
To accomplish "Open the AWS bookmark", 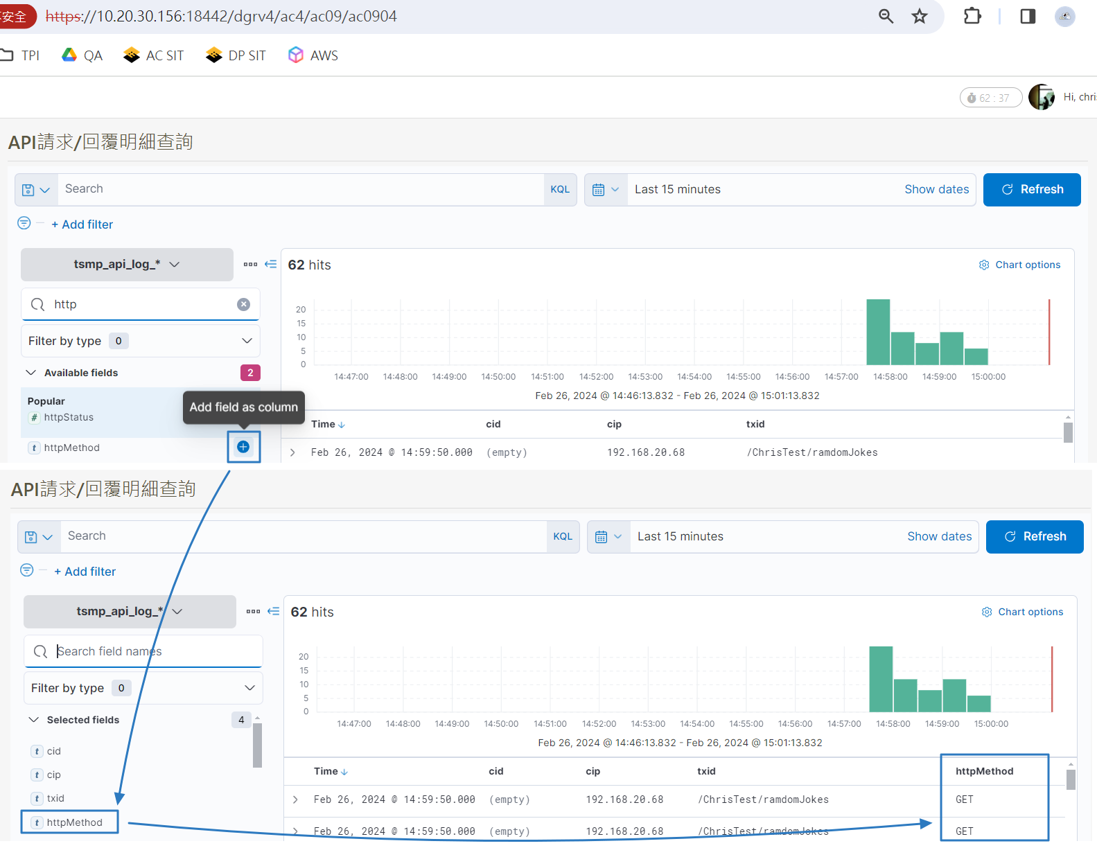I will coord(313,55).
